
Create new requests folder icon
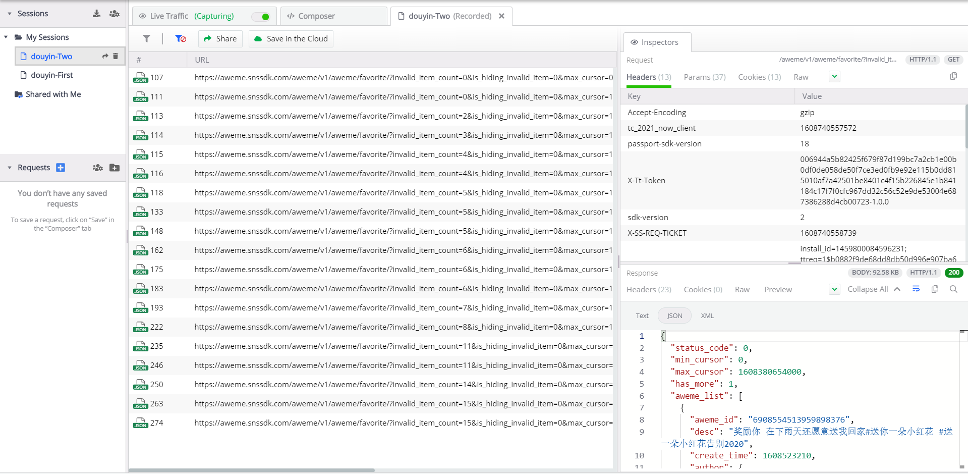click(115, 168)
